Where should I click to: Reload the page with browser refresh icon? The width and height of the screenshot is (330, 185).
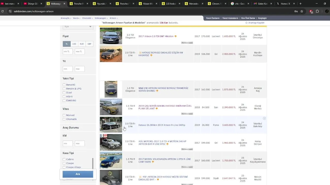coord(3,11)
